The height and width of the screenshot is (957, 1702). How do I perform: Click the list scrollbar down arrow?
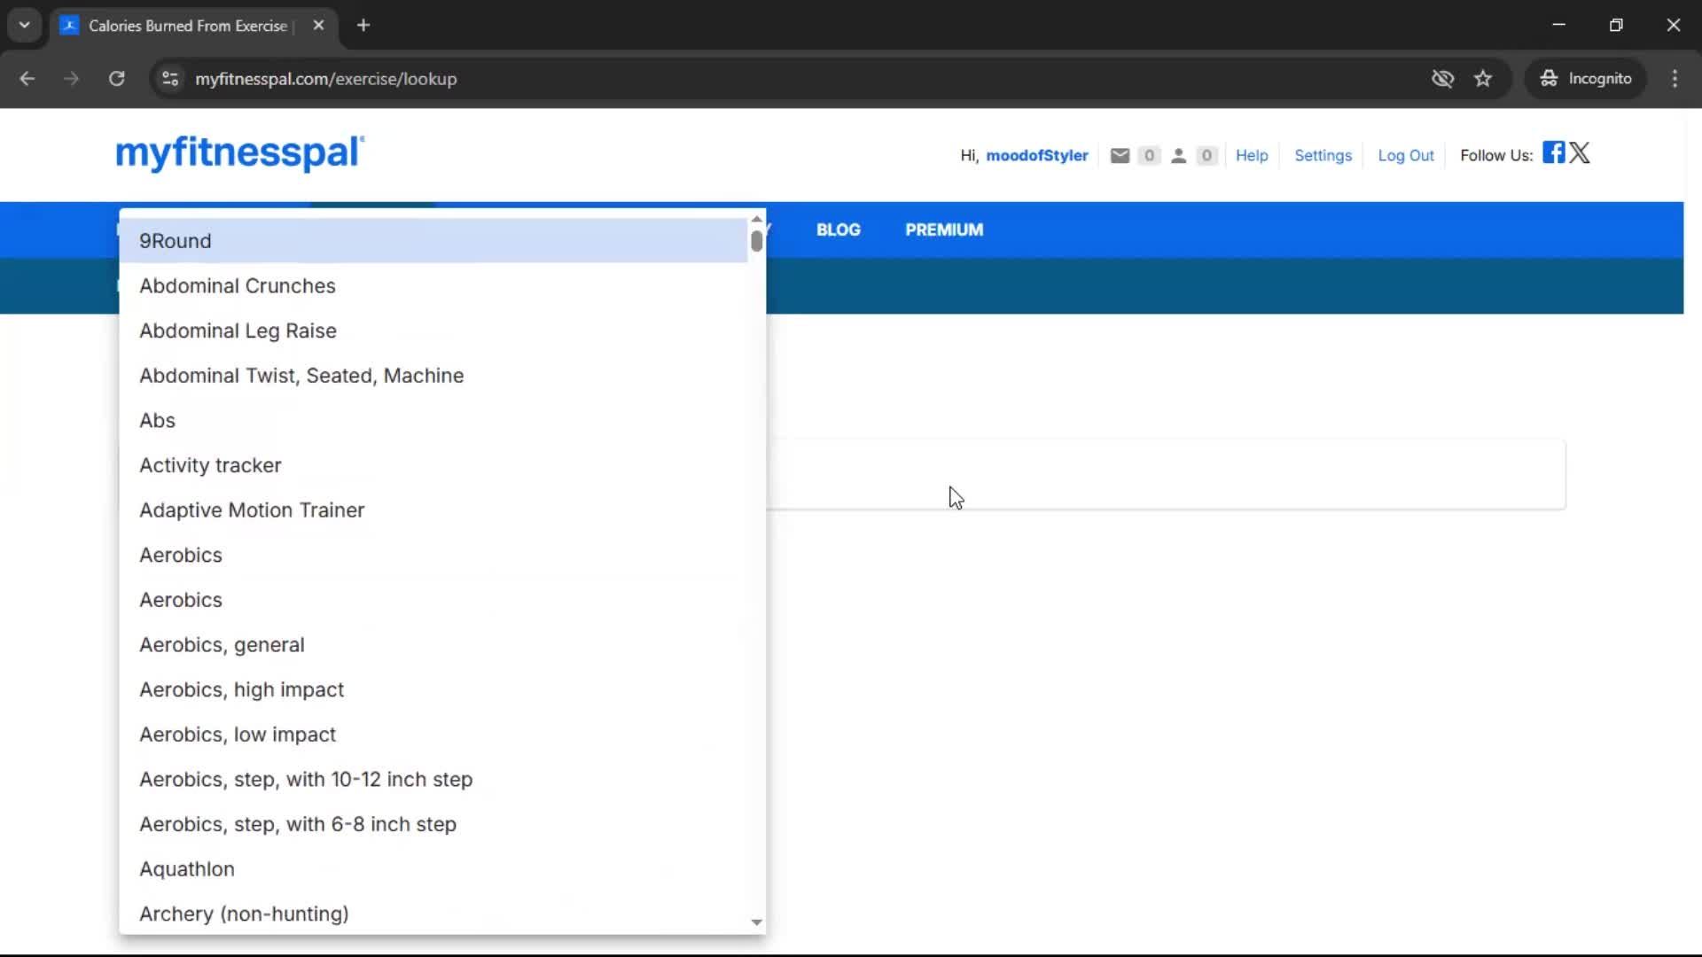point(756,922)
